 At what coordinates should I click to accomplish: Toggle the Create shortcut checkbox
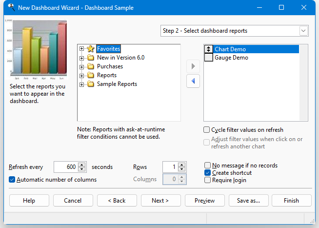pyautogui.click(x=208, y=173)
